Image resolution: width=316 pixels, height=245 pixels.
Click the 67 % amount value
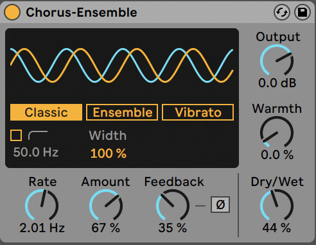click(105, 228)
